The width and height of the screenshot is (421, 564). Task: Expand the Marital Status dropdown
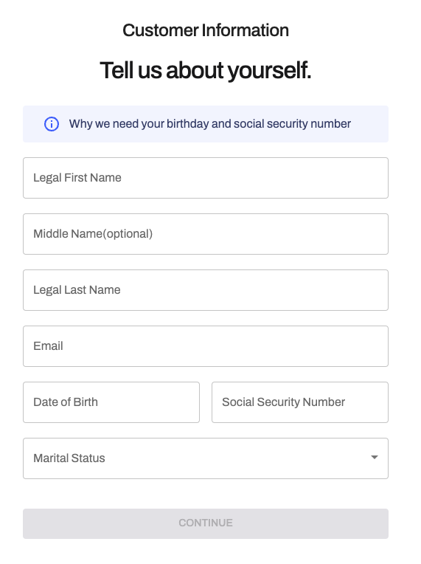pyautogui.click(x=206, y=458)
